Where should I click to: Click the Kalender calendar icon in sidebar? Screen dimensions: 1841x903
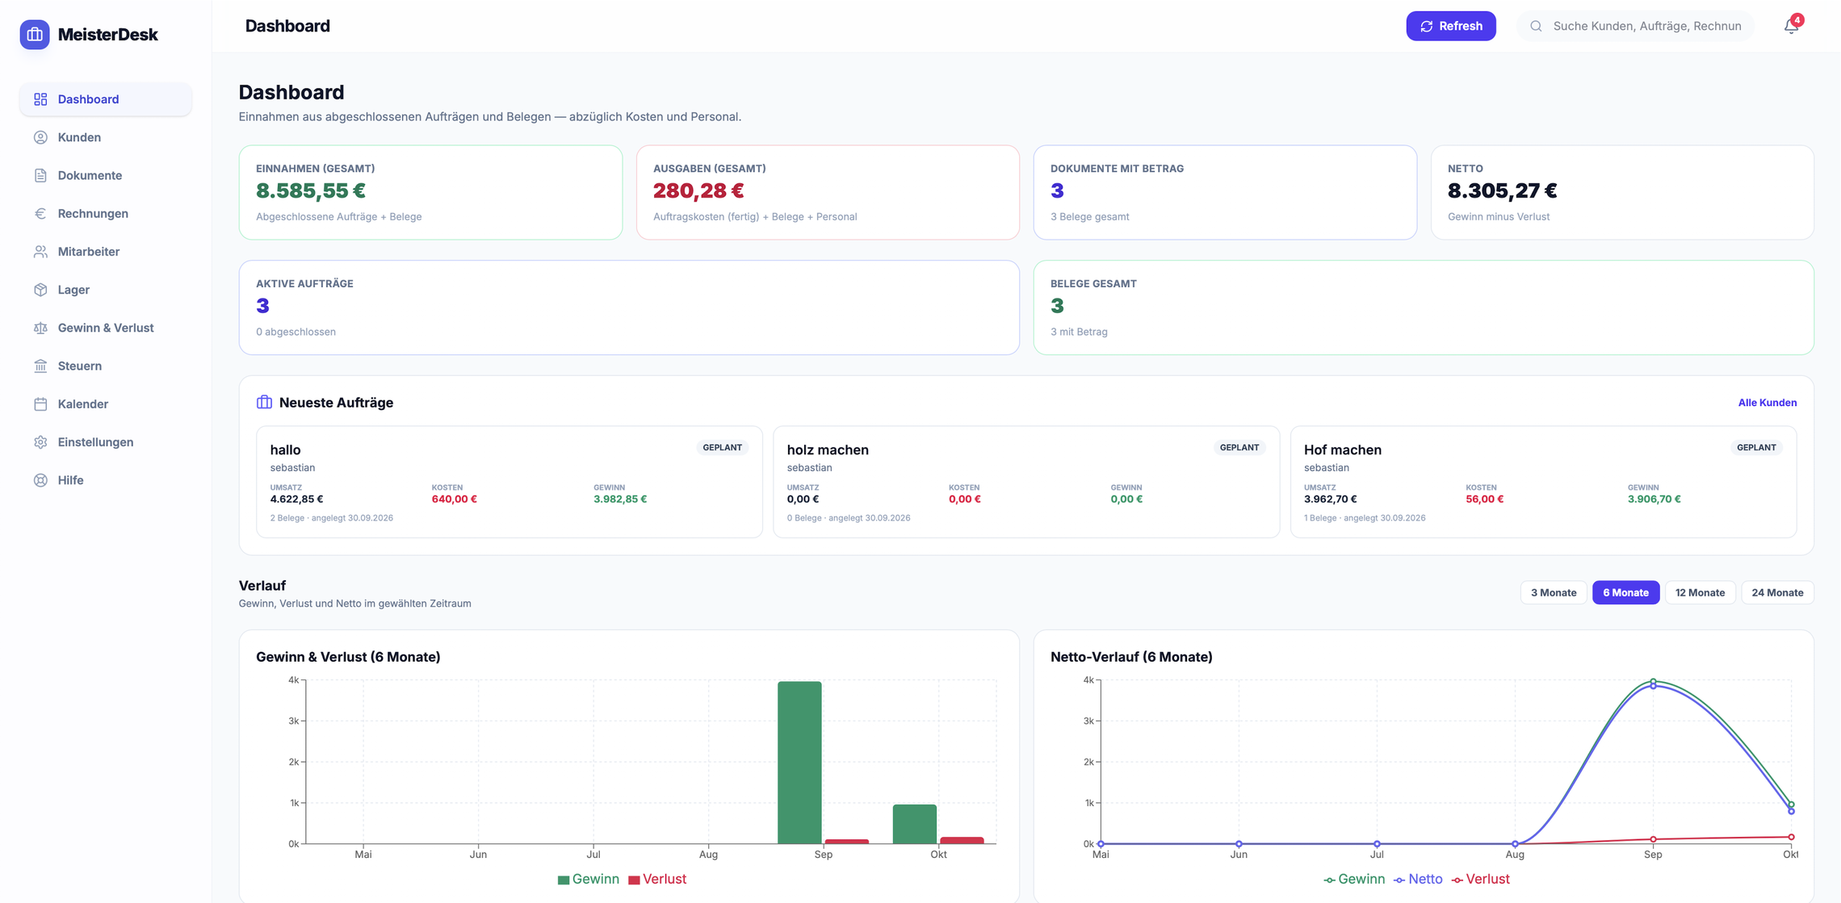(40, 403)
